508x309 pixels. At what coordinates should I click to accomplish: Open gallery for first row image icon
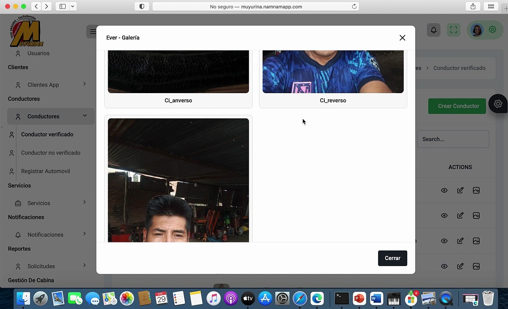coord(476,191)
